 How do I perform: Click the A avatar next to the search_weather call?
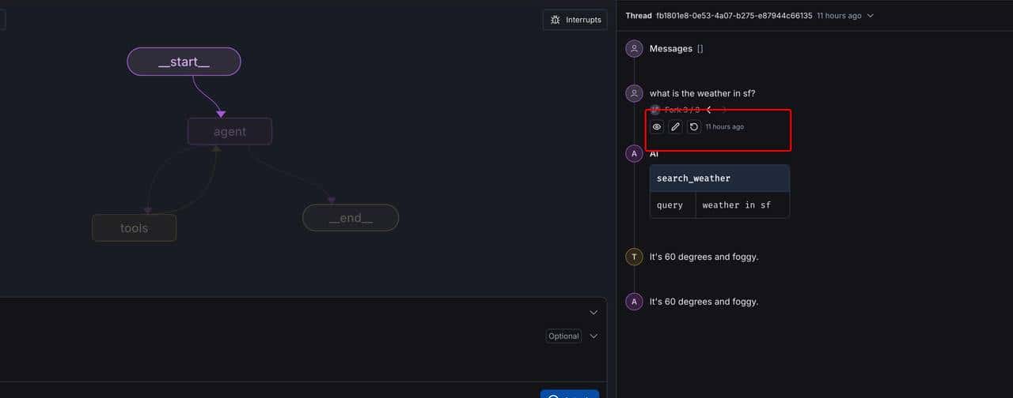[634, 154]
